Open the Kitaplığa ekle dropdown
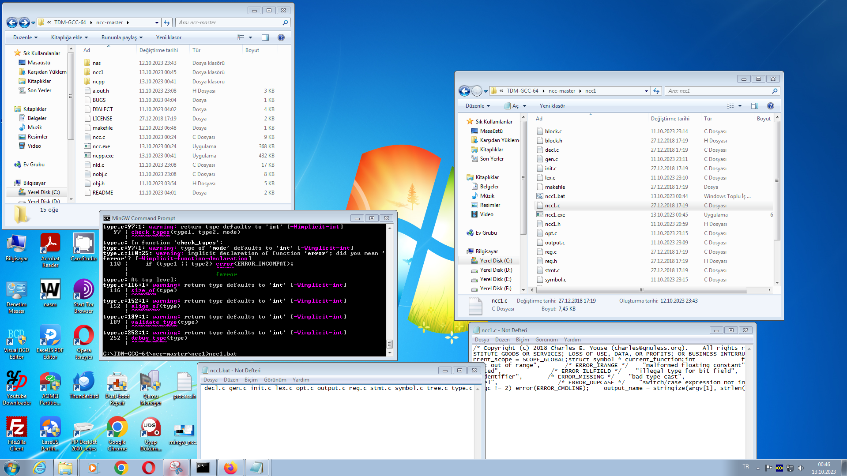The width and height of the screenshot is (847, 476). (x=69, y=37)
